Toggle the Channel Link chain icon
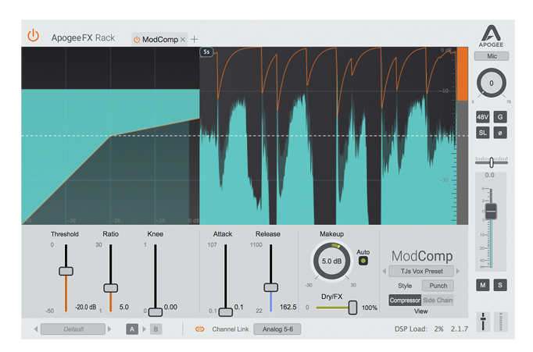The height and width of the screenshot is (352, 533). (x=200, y=329)
